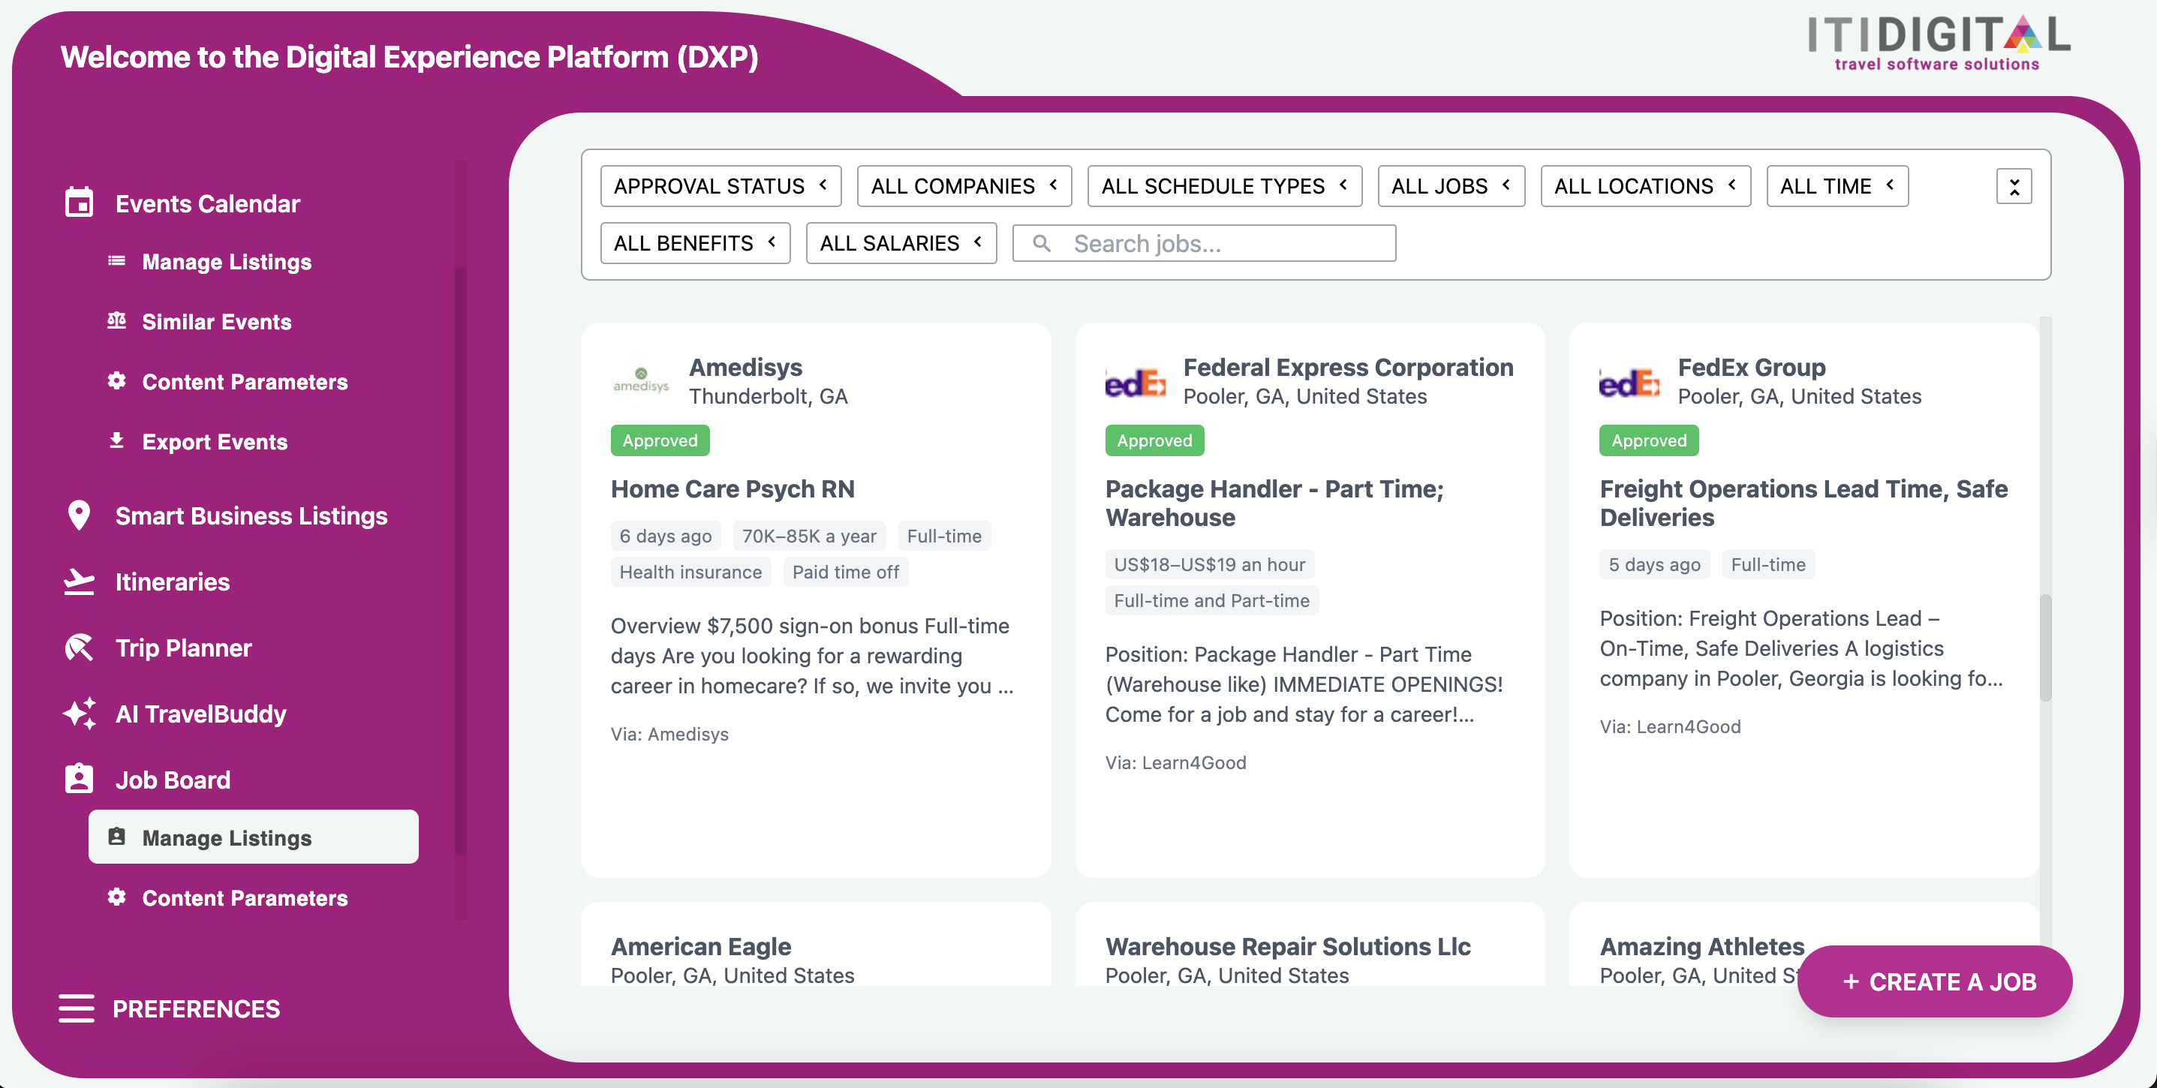Click the AI TravelBuddy sparkle icon
The image size is (2157, 1088).
[79, 714]
